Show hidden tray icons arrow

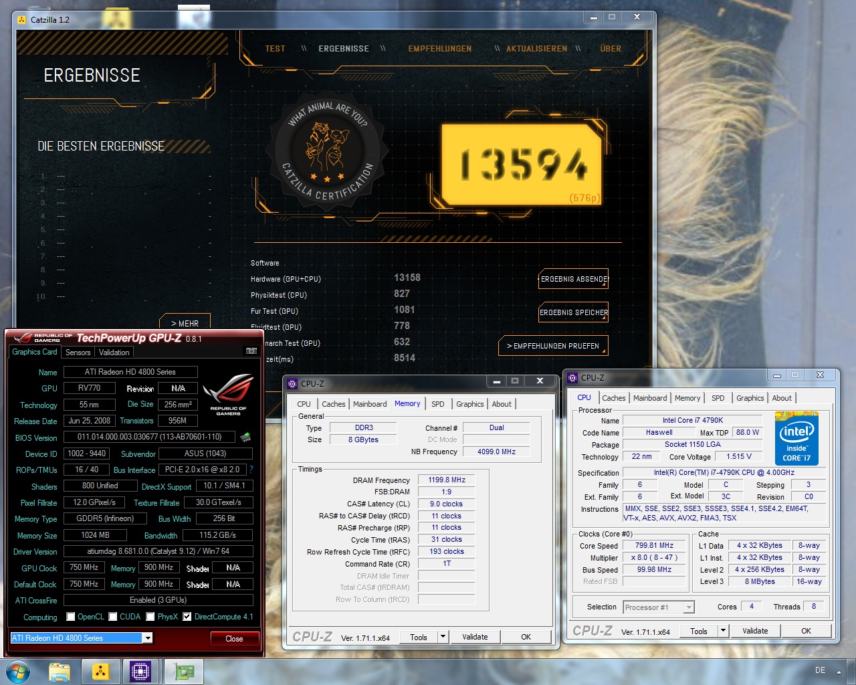(x=839, y=672)
